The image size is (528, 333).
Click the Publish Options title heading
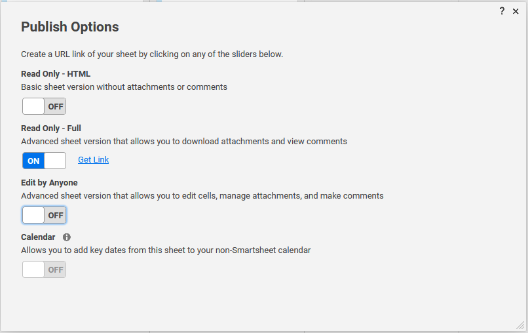[x=69, y=27]
